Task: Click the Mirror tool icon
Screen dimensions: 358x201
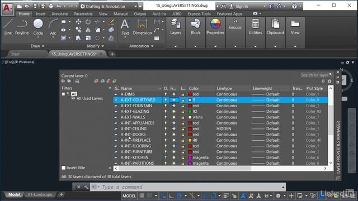Action: pyautogui.click(x=88, y=30)
